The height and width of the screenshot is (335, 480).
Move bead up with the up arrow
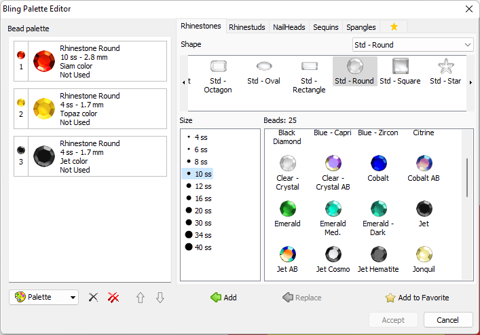pos(141,298)
